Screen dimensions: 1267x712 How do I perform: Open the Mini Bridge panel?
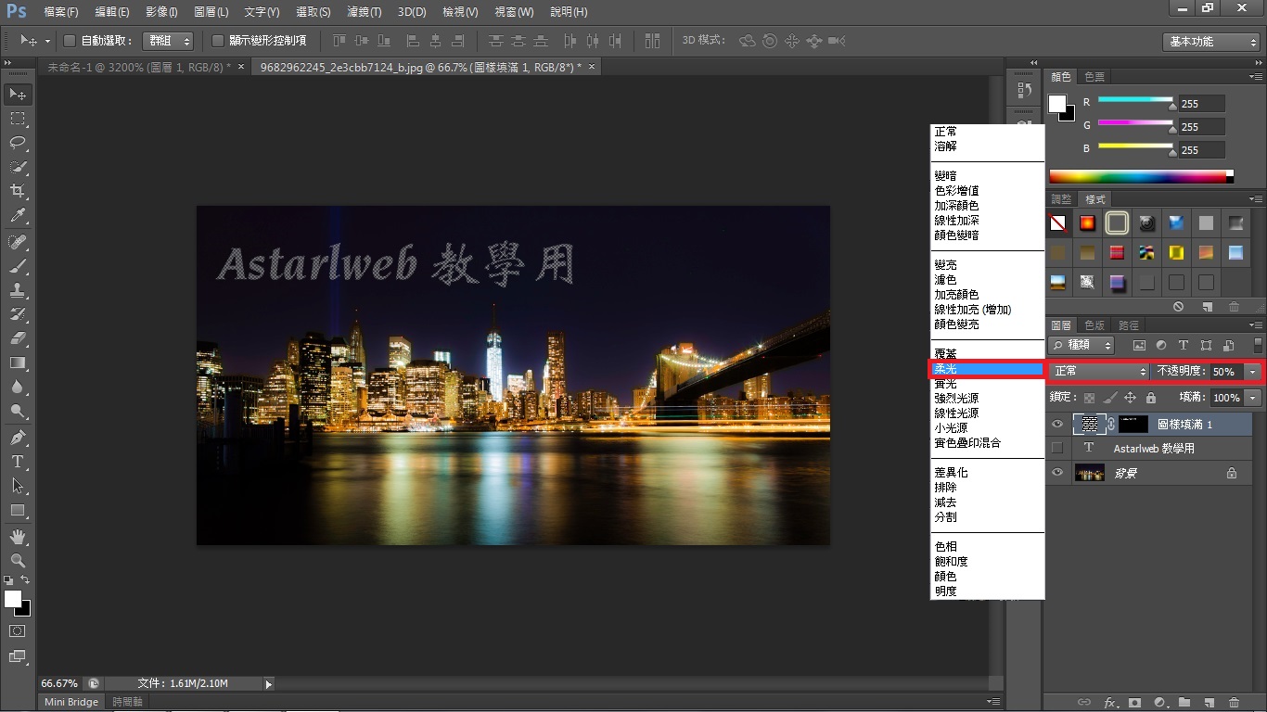[x=71, y=702]
